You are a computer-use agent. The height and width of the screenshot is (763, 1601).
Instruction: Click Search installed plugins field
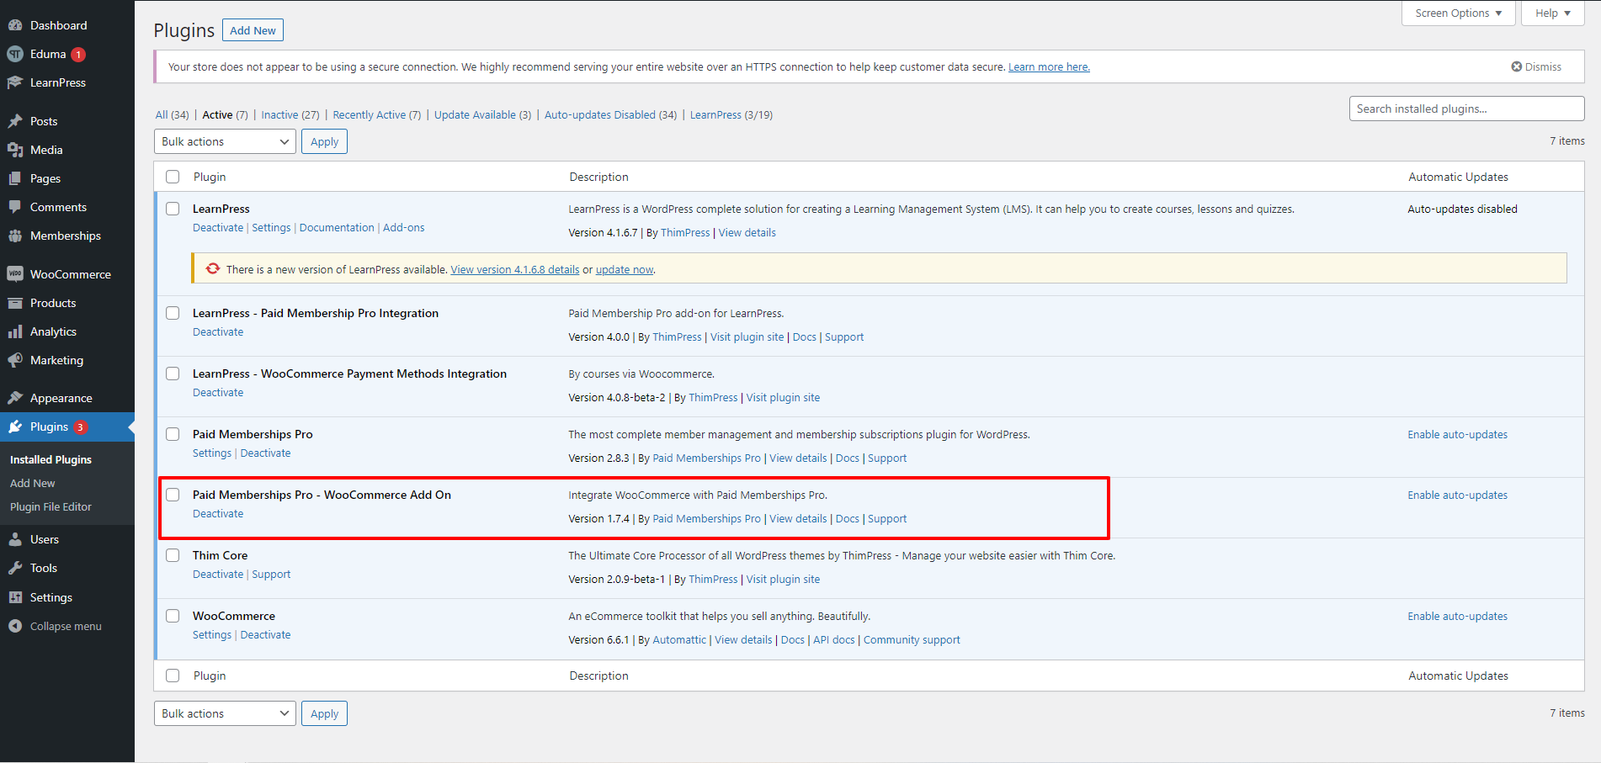(x=1466, y=109)
